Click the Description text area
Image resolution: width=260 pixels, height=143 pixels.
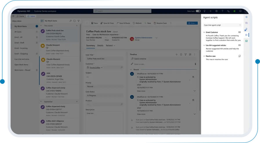(x=105, y=122)
